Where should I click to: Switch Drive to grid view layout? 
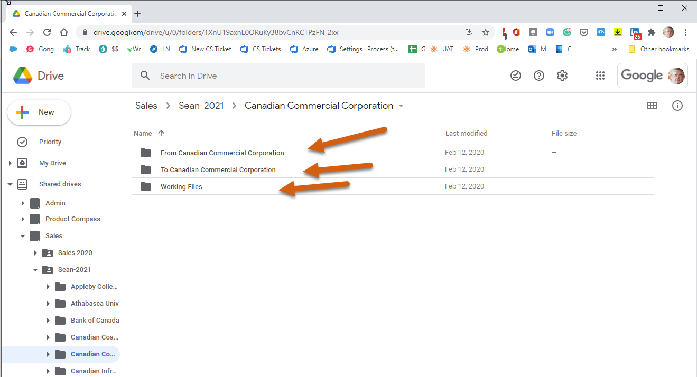tap(652, 106)
